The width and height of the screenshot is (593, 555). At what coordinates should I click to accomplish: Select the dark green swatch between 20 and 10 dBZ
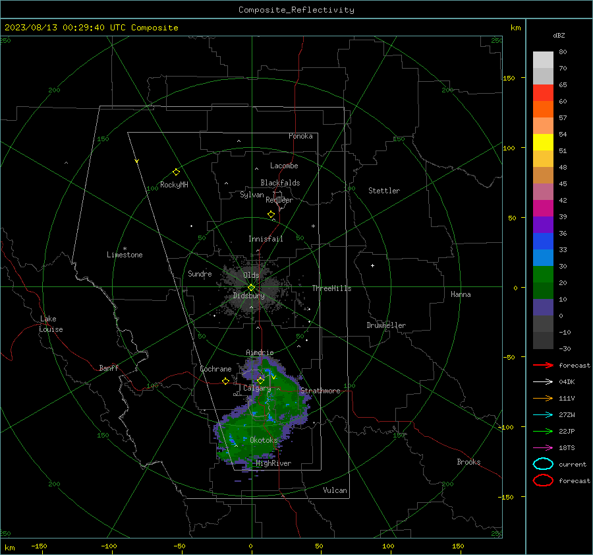click(x=543, y=291)
